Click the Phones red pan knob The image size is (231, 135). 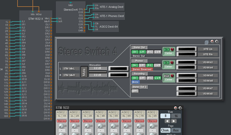tap(172, 62)
